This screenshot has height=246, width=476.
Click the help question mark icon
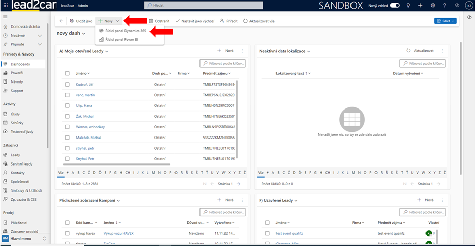(445, 5)
